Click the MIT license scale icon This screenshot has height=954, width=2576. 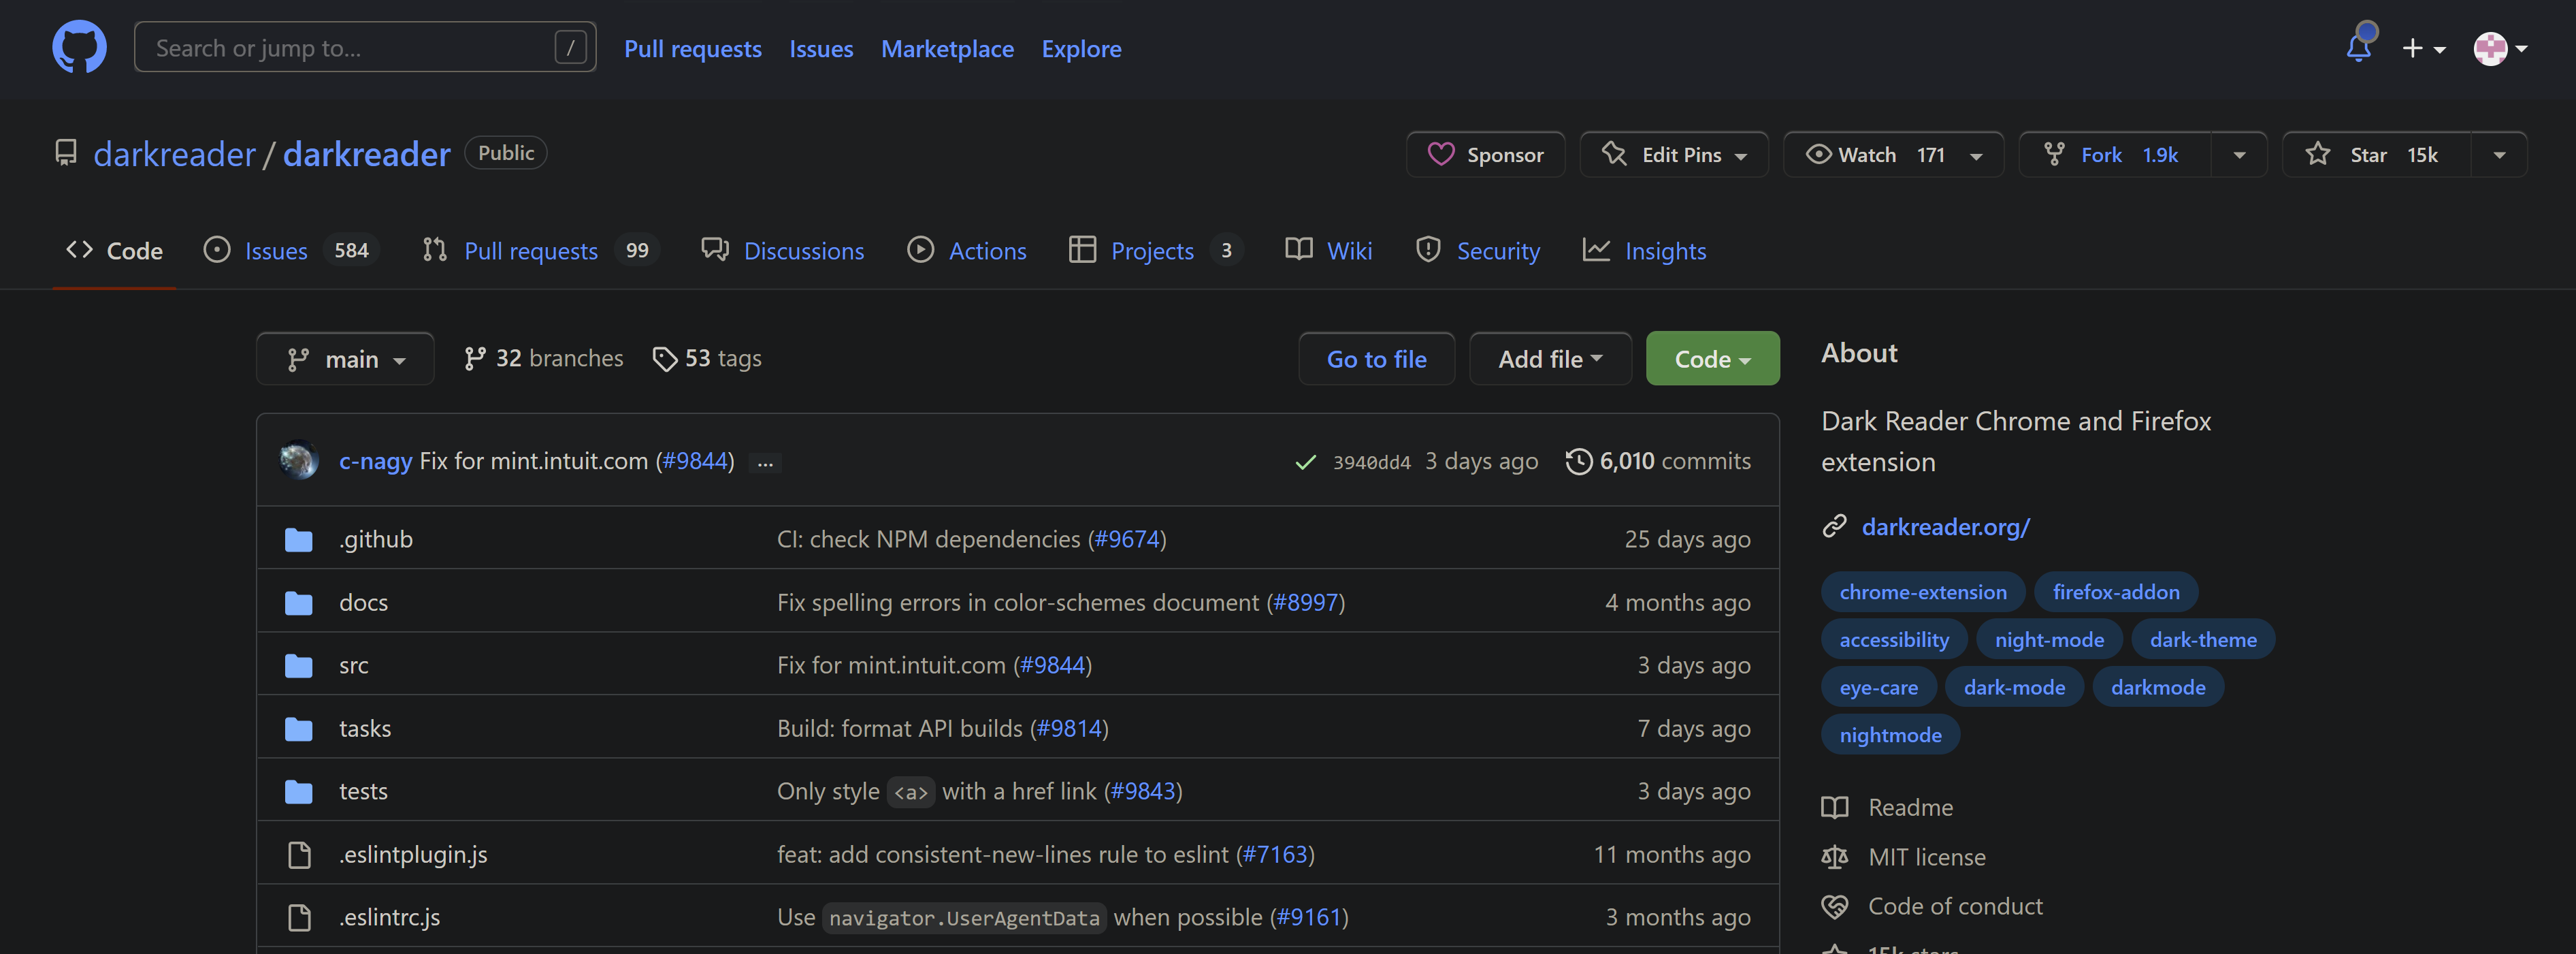pos(1834,857)
